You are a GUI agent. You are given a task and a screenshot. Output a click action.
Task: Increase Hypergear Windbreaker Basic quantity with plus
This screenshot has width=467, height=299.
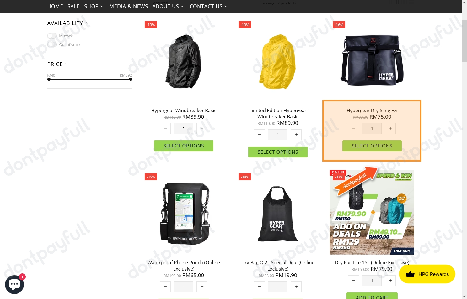tap(202, 128)
